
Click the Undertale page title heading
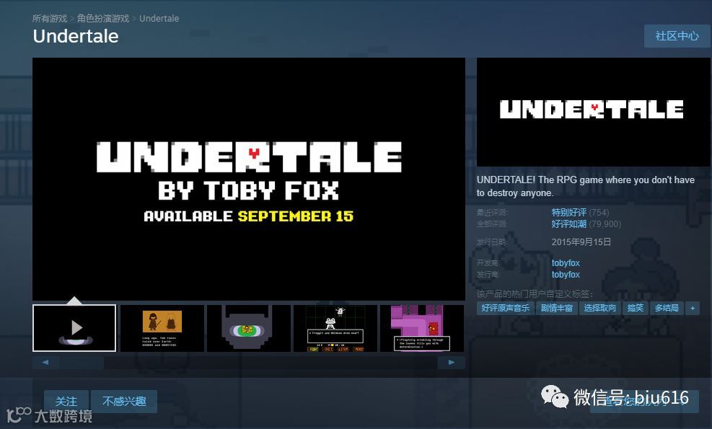click(x=75, y=36)
